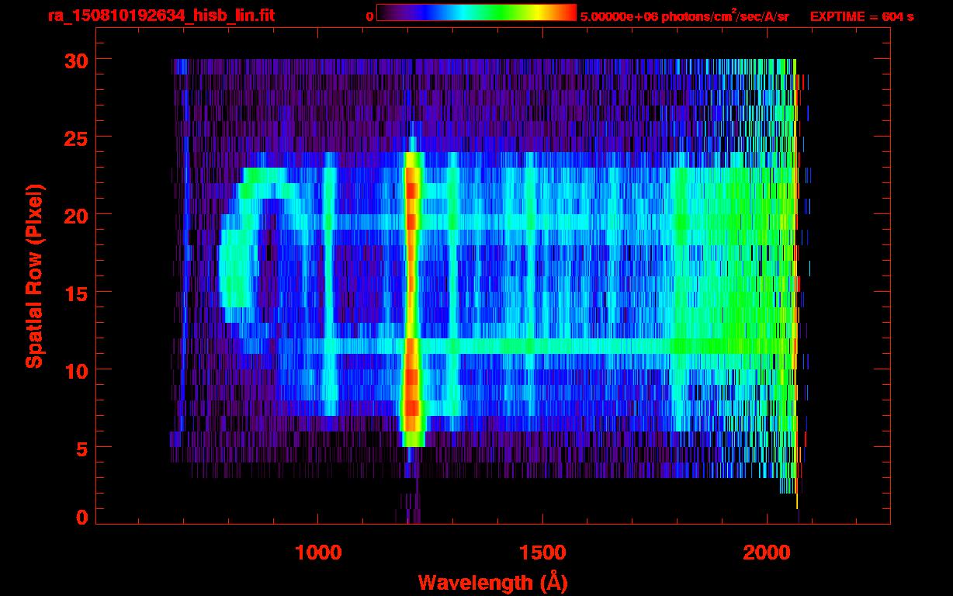Click the x-axis tick label 1000

(x=319, y=553)
